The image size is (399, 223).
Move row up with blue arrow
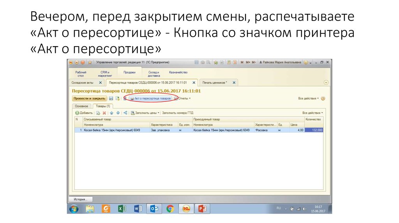[x=111, y=113]
